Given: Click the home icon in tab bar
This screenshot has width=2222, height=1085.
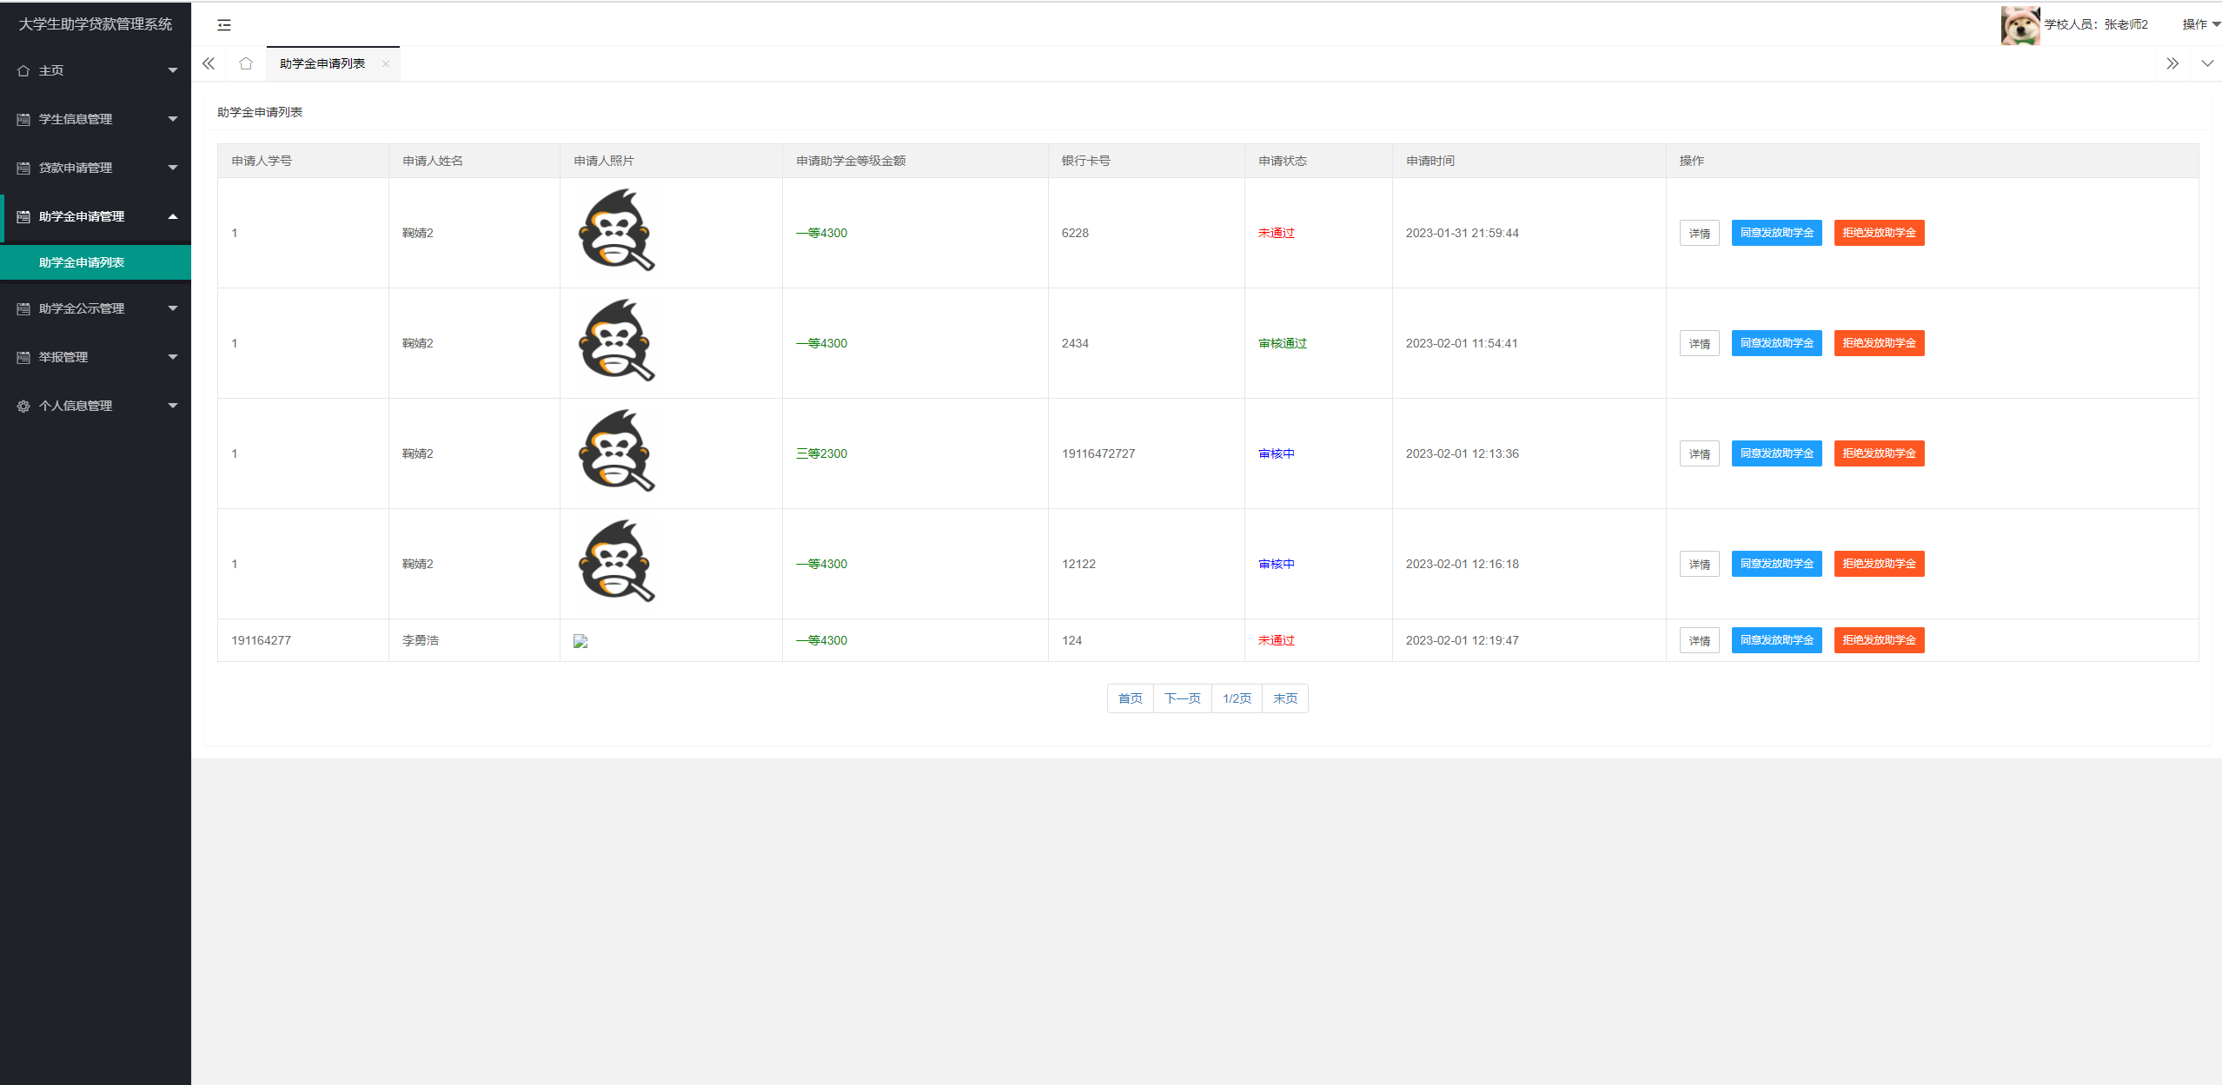Looking at the screenshot, I should coord(246,63).
